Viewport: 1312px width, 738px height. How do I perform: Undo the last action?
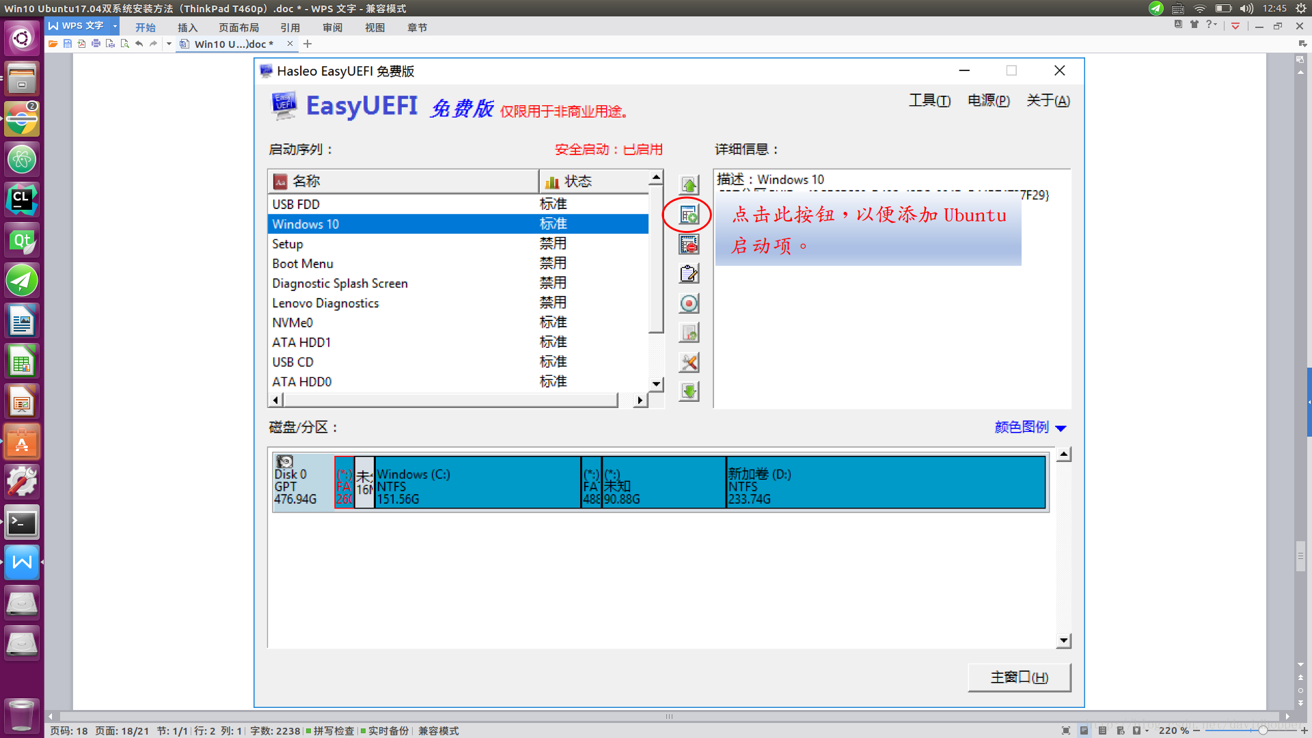tap(139, 44)
